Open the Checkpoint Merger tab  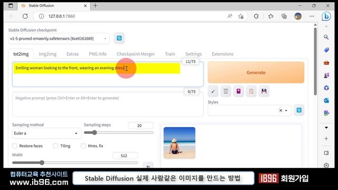pyautogui.click(x=136, y=54)
